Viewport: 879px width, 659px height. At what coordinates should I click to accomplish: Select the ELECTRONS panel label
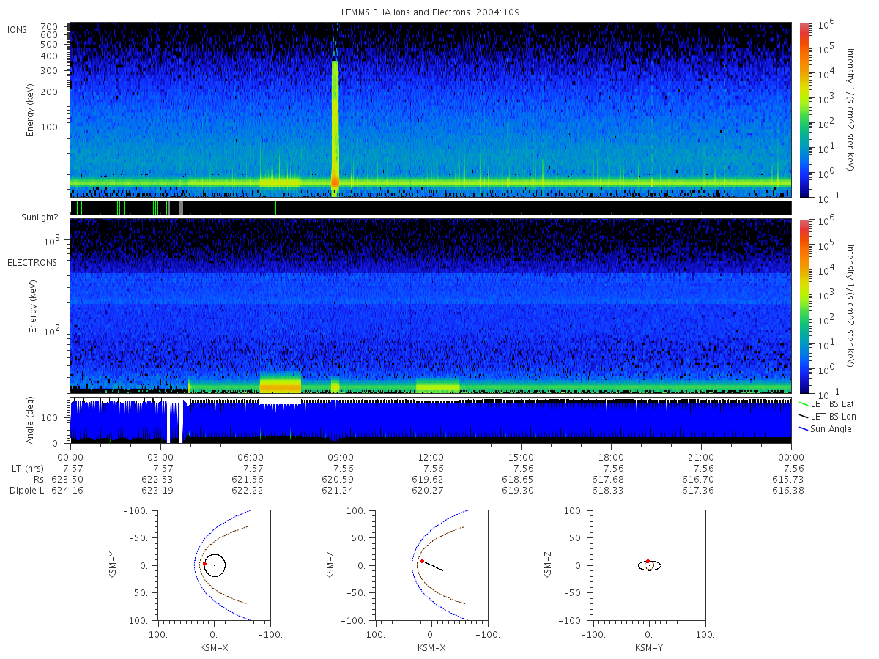[31, 262]
